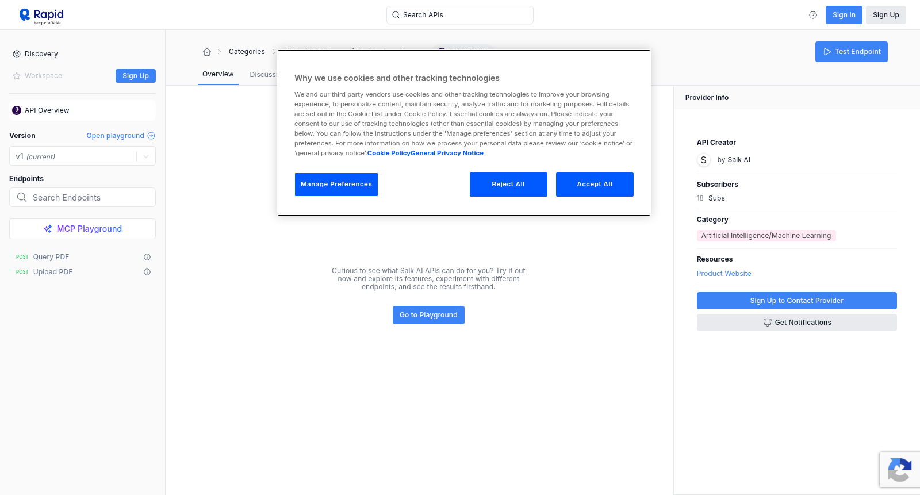
Task: Open the MCP Playground button
Action: [82, 229]
